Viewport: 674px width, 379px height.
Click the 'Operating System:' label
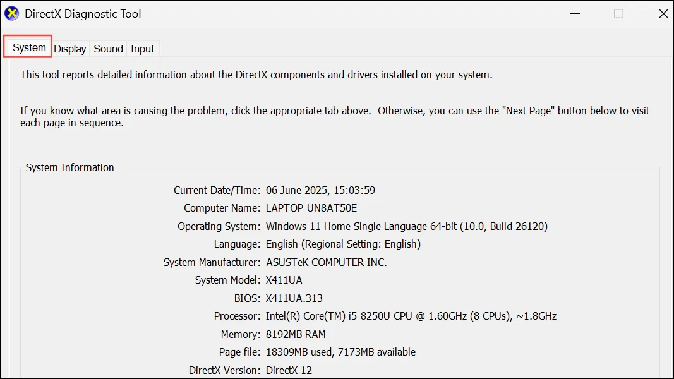pyautogui.click(x=219, y=226)
